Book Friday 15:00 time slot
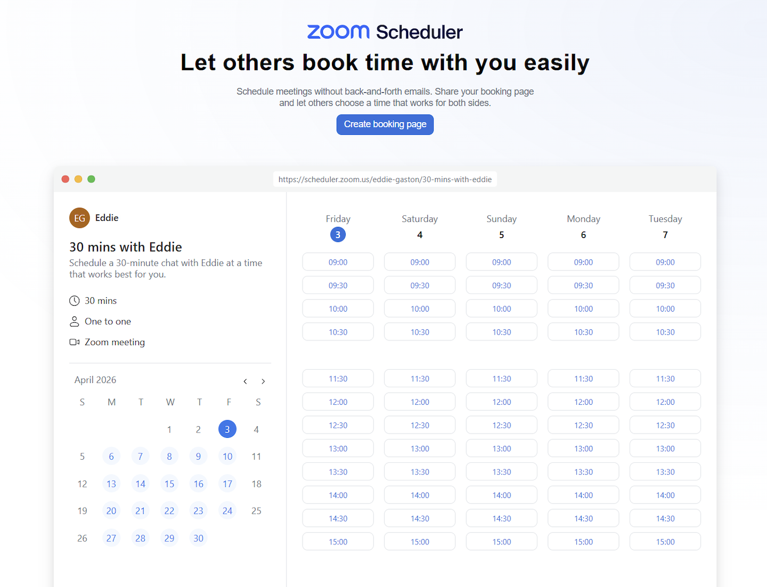This screenshot has width=767, height=587. click(338, 542)
